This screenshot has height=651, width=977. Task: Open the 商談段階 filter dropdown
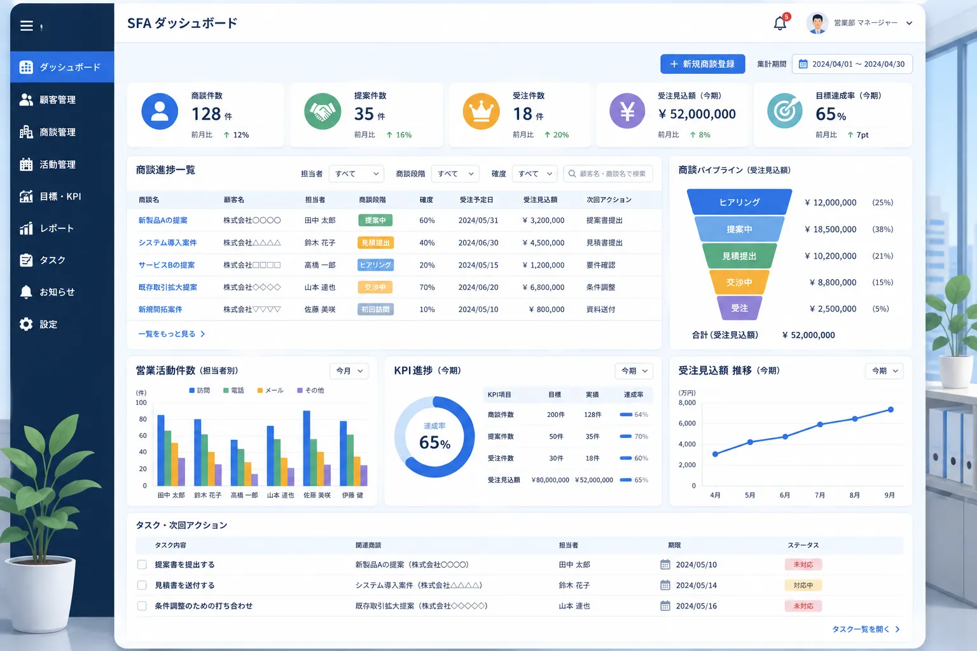pos(455,174)
